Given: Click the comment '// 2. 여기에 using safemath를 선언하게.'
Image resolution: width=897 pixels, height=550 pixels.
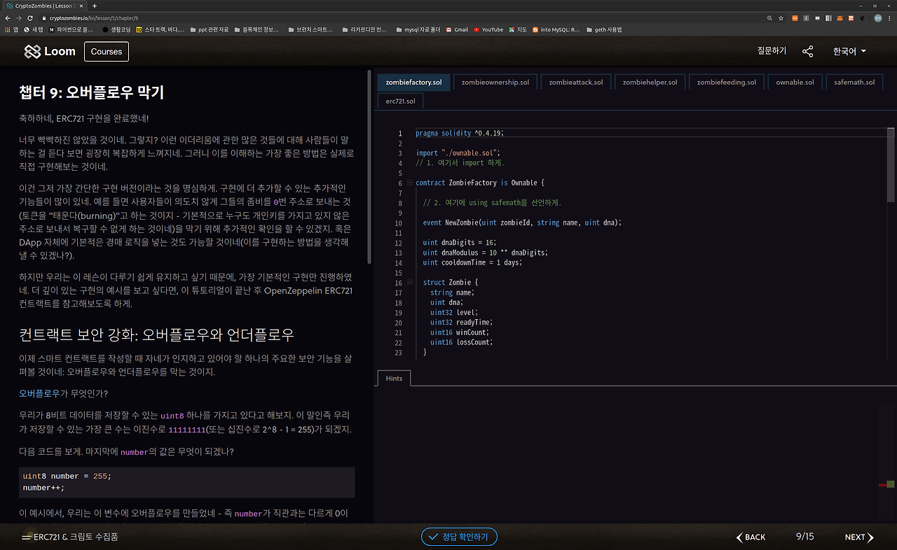Looking at the screenshot, I should (492, 203).
